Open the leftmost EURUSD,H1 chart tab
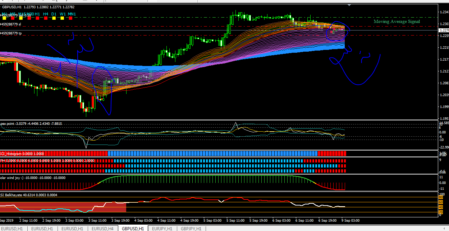This screenshot has width=449, height=231. pos(12,228)
